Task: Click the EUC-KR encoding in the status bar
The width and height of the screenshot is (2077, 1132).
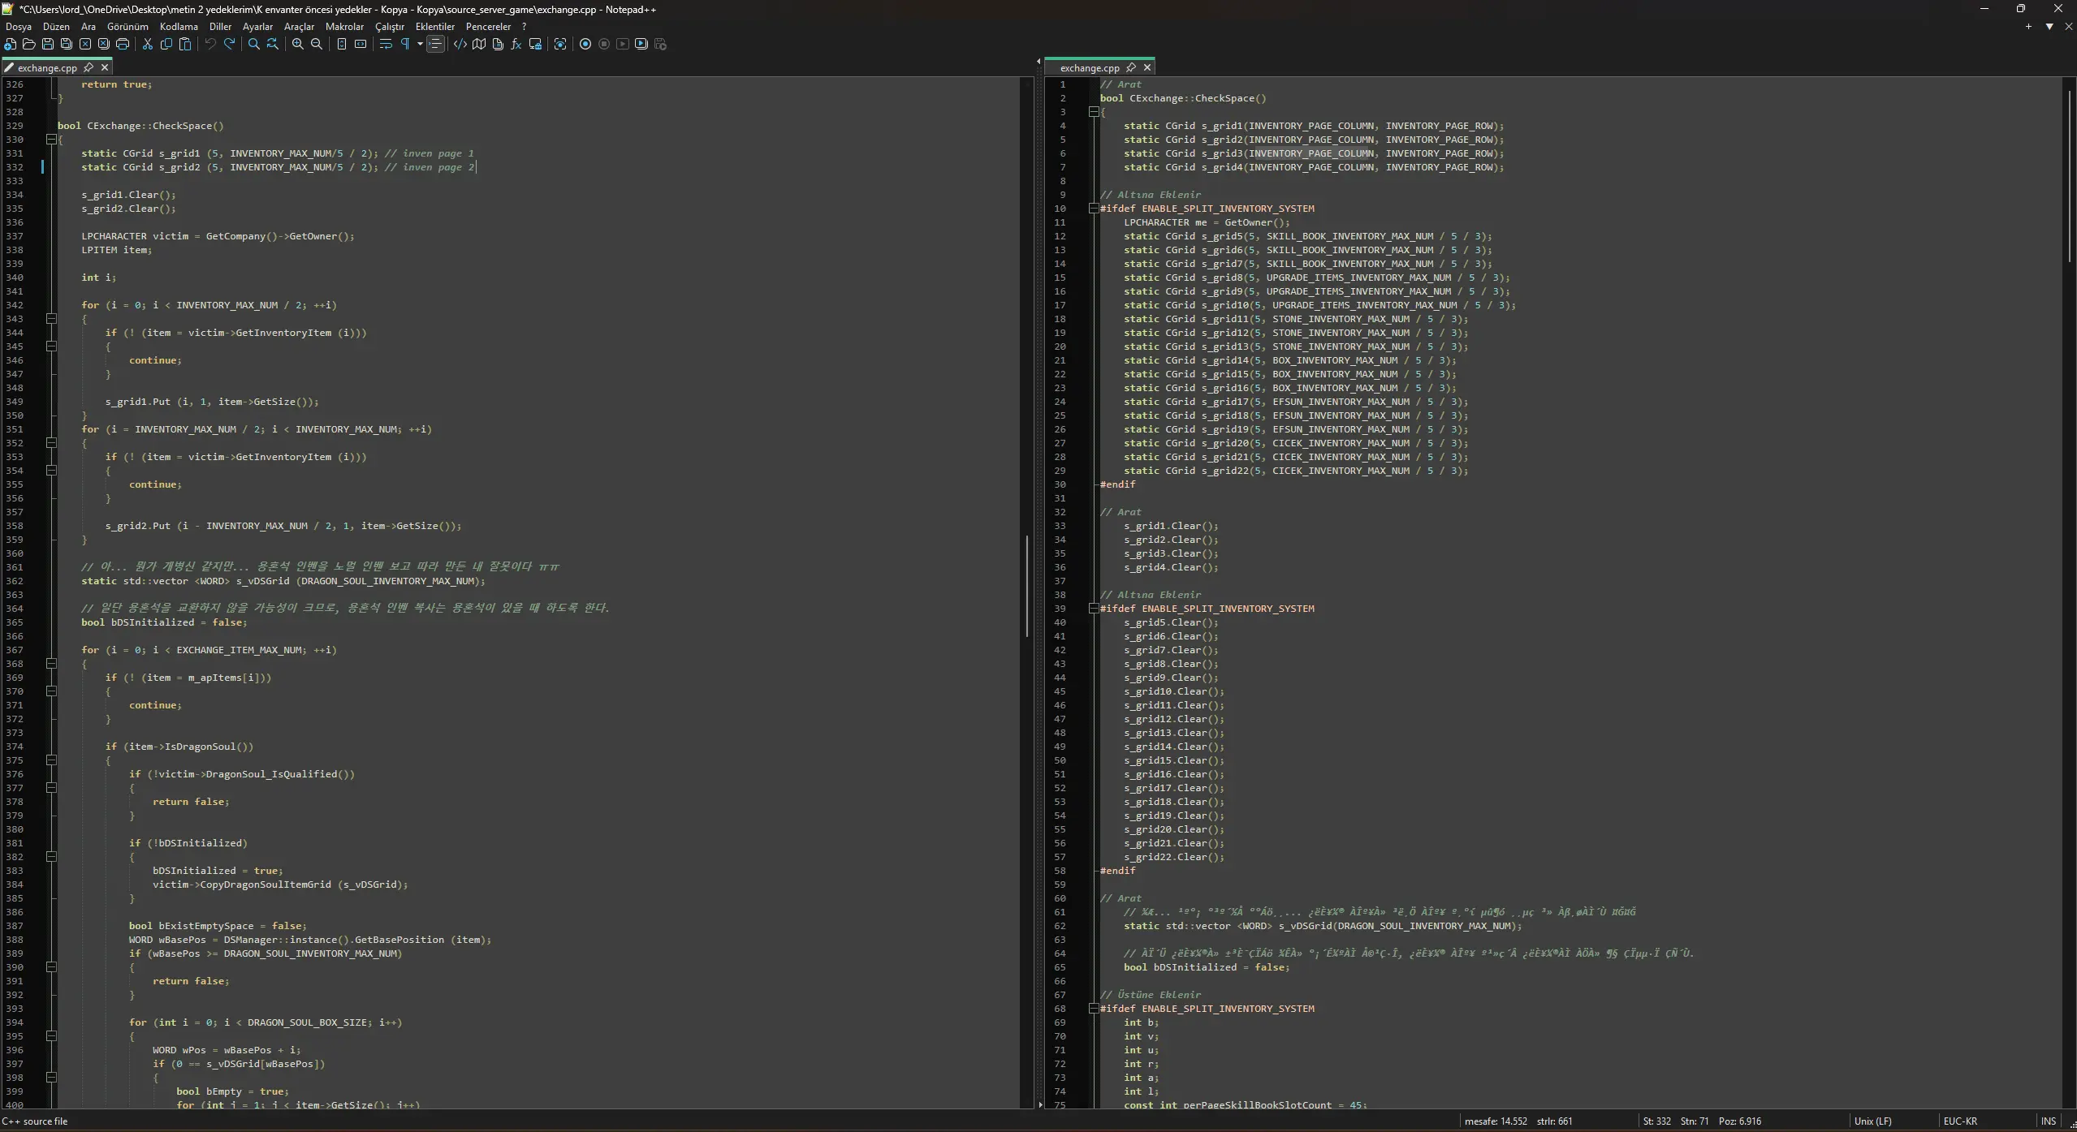Action: [x=1960, y=1121]
